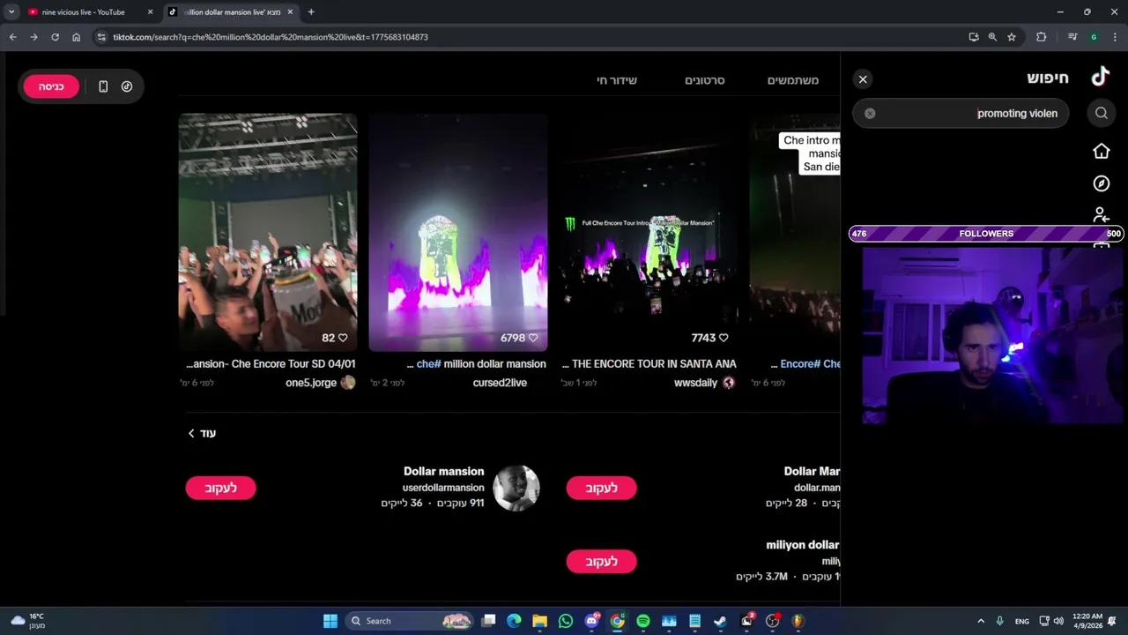The height and width of the screenshot is (635, 1128).
Task: Open cursed2live user profile link
Action: [500, 383]
